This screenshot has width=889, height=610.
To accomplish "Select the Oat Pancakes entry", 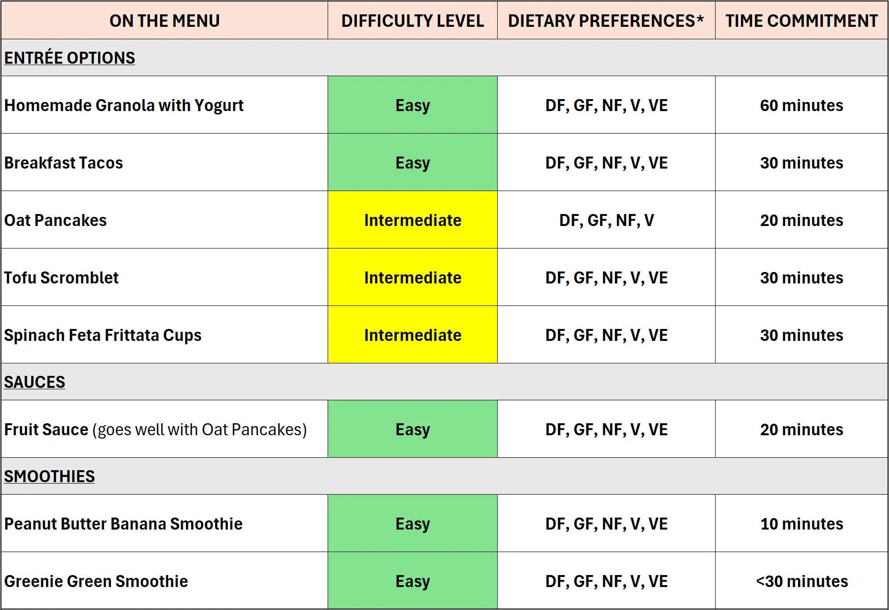I will click(55, 220).
